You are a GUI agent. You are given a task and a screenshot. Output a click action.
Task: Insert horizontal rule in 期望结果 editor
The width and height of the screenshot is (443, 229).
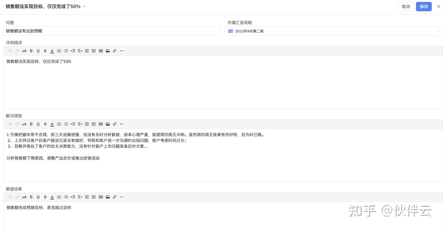point(122,197)
